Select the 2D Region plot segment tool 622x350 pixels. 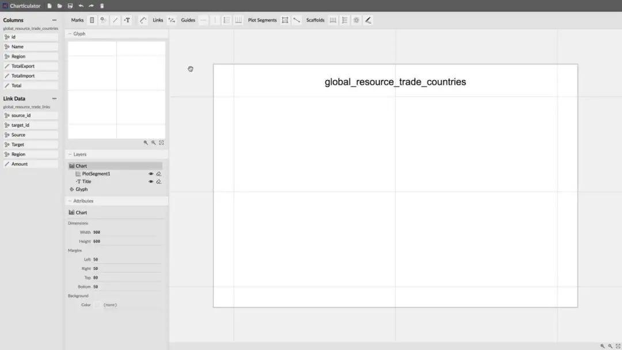(x=285, y=20)
